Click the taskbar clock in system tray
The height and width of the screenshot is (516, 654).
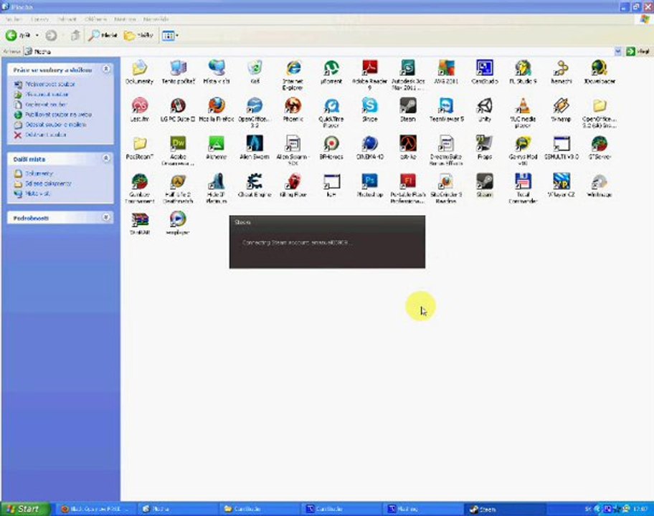(640, 510)
